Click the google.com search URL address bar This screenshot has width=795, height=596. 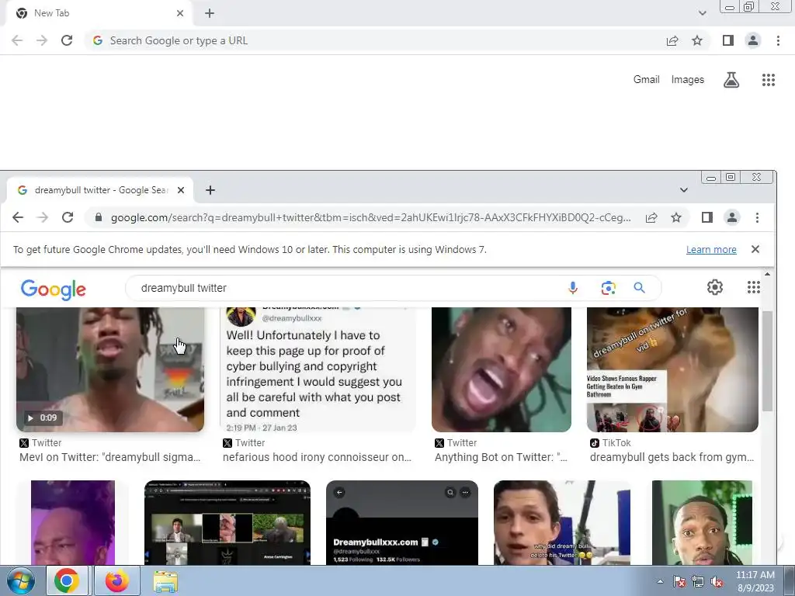click(370, 217)
